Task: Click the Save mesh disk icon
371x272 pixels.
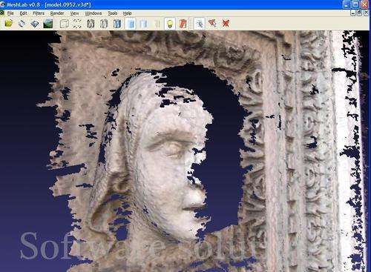Action: [35, 24]
